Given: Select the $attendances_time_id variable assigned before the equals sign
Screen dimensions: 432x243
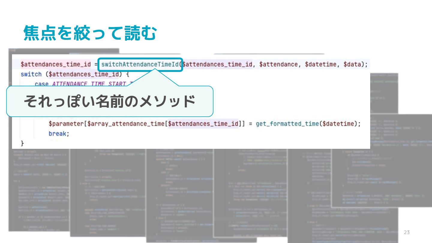Looking at the screenshot, I should coord(55,64).
